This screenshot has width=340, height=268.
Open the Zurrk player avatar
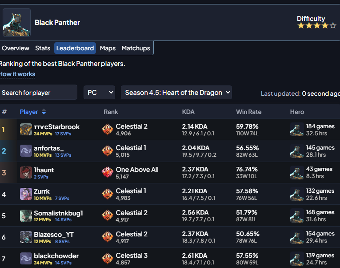pyautogui.click(x=26, y=194)
